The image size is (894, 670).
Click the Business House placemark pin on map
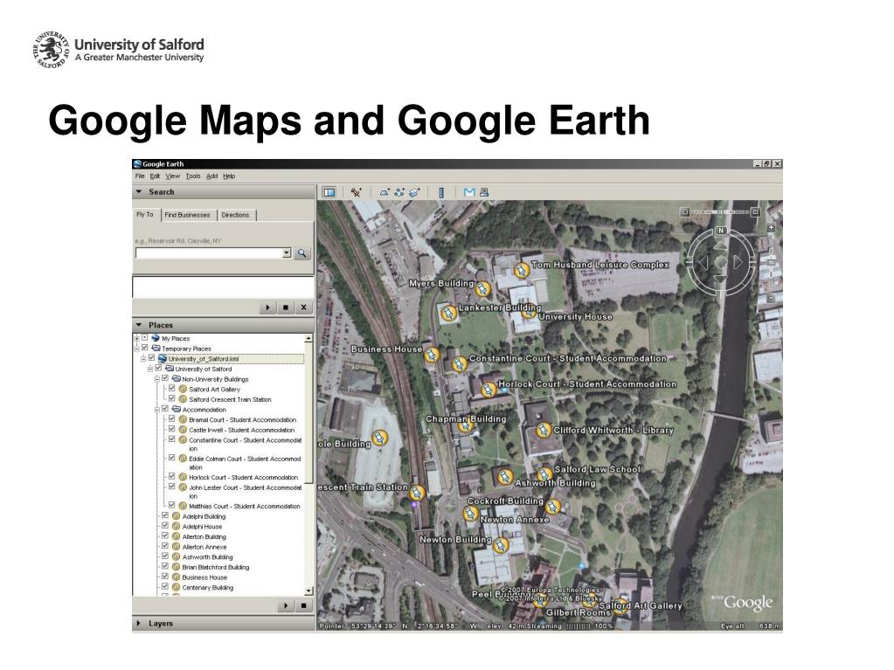tap(432, 355)
